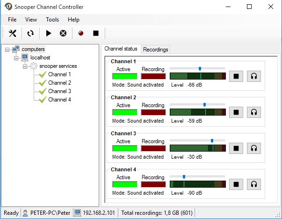Click the Channel 2 trigger level slider handle

point(204,104)
